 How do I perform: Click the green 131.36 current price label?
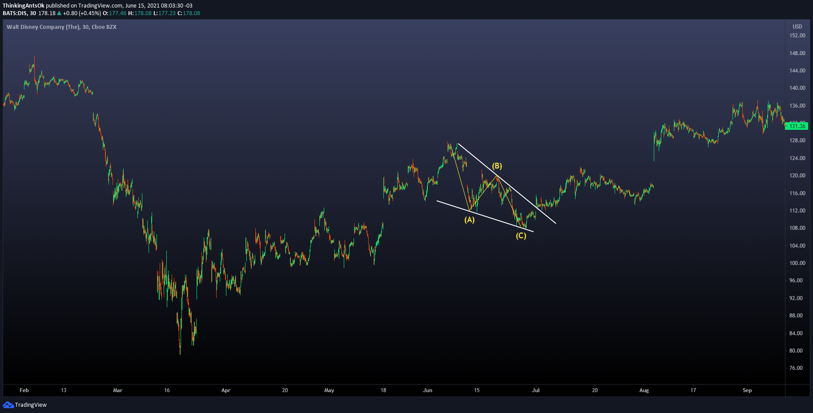tap(797, 126)
